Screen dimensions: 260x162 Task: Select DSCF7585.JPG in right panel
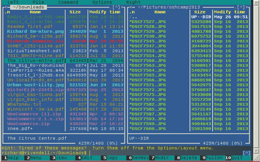tap(189, 109)
